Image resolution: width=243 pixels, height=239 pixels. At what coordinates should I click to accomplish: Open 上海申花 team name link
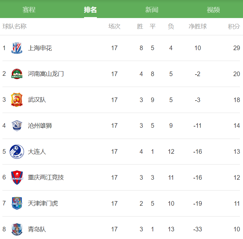40,48
